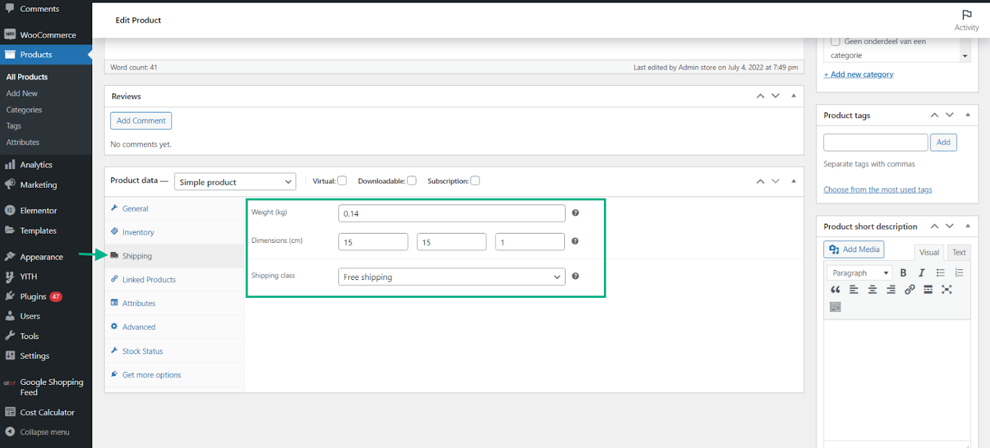Collapse the Product tags panel

coord(968,115)
